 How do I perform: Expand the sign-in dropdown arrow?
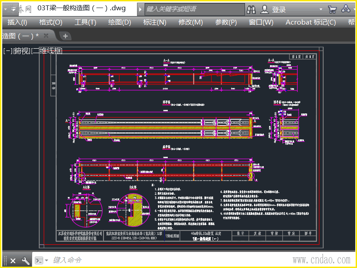(x=320, y=9)
